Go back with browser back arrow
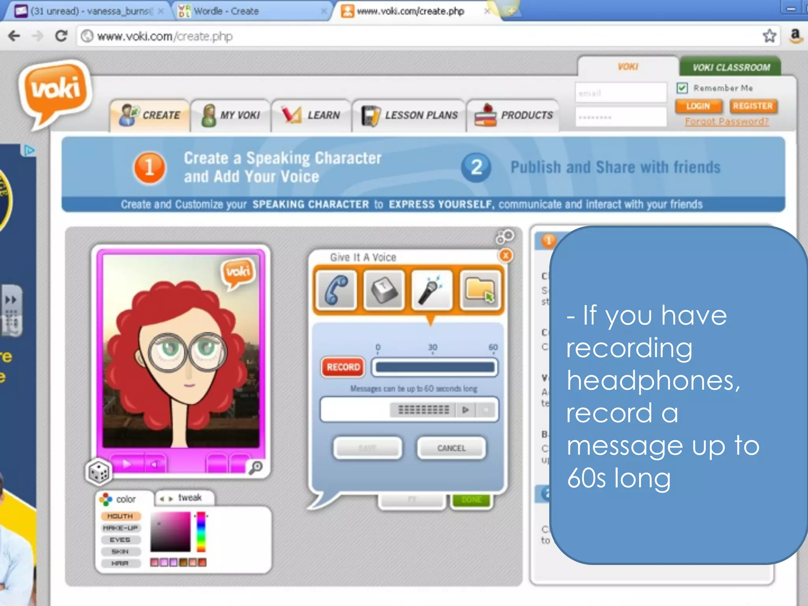The width and height of the screenshot is (808, 606). point(14,36)
